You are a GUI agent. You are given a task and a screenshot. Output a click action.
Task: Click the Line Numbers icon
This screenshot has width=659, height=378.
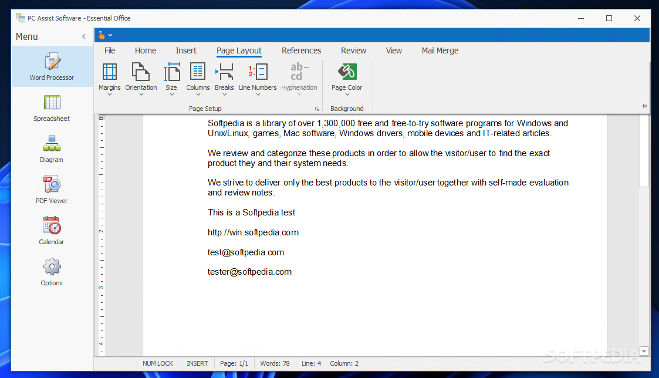(x=258, y=72)
